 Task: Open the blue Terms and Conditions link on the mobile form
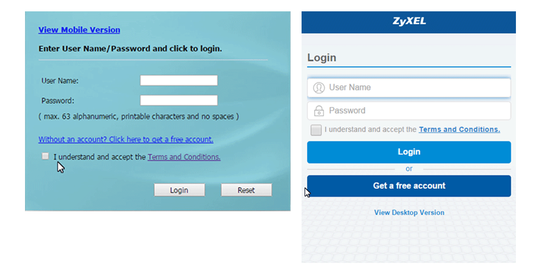click(459, 129)
